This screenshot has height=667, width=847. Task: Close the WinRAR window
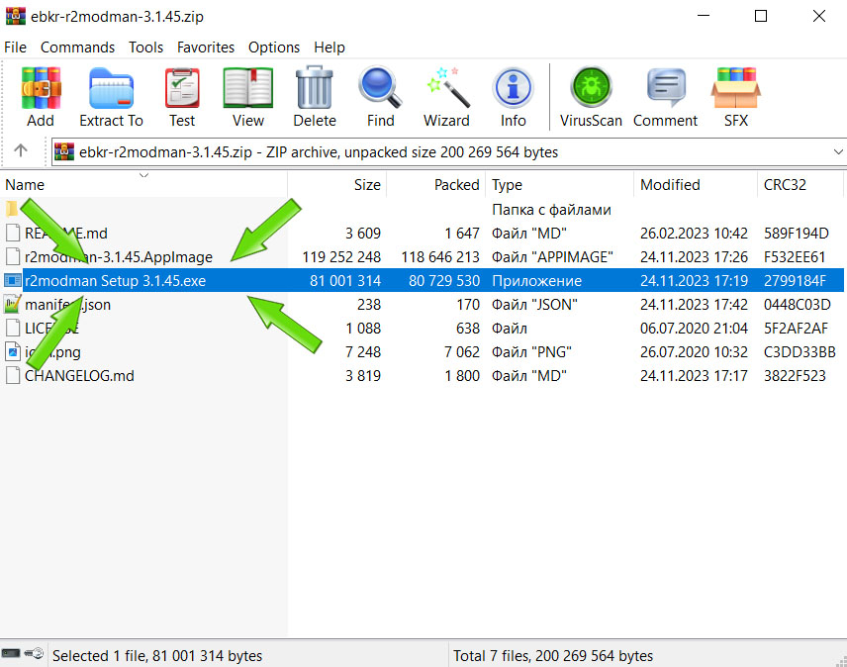click(x=819, y=16)
